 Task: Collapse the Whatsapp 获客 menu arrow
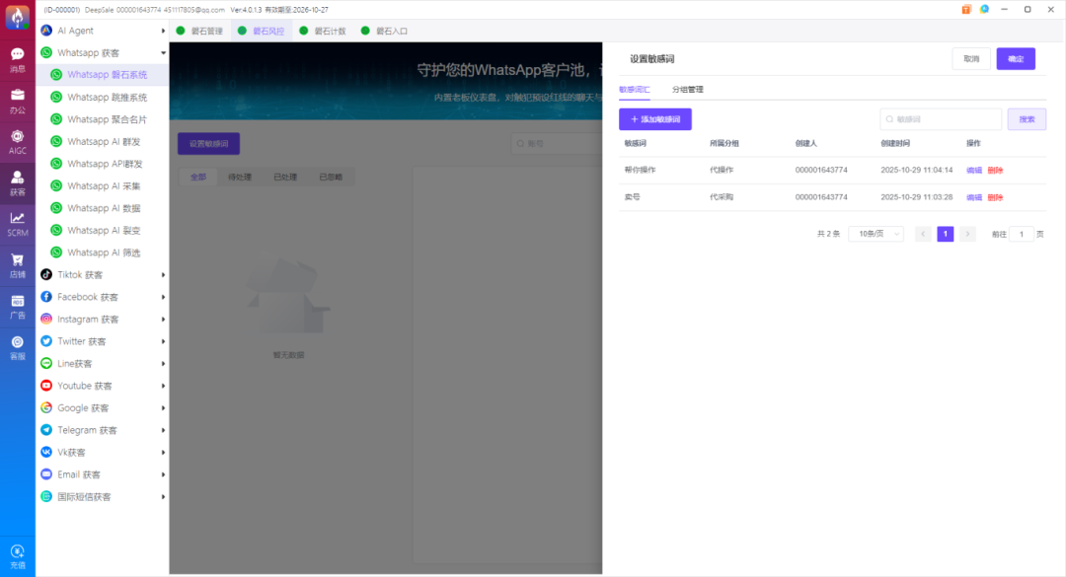click(x=163, y=53)
